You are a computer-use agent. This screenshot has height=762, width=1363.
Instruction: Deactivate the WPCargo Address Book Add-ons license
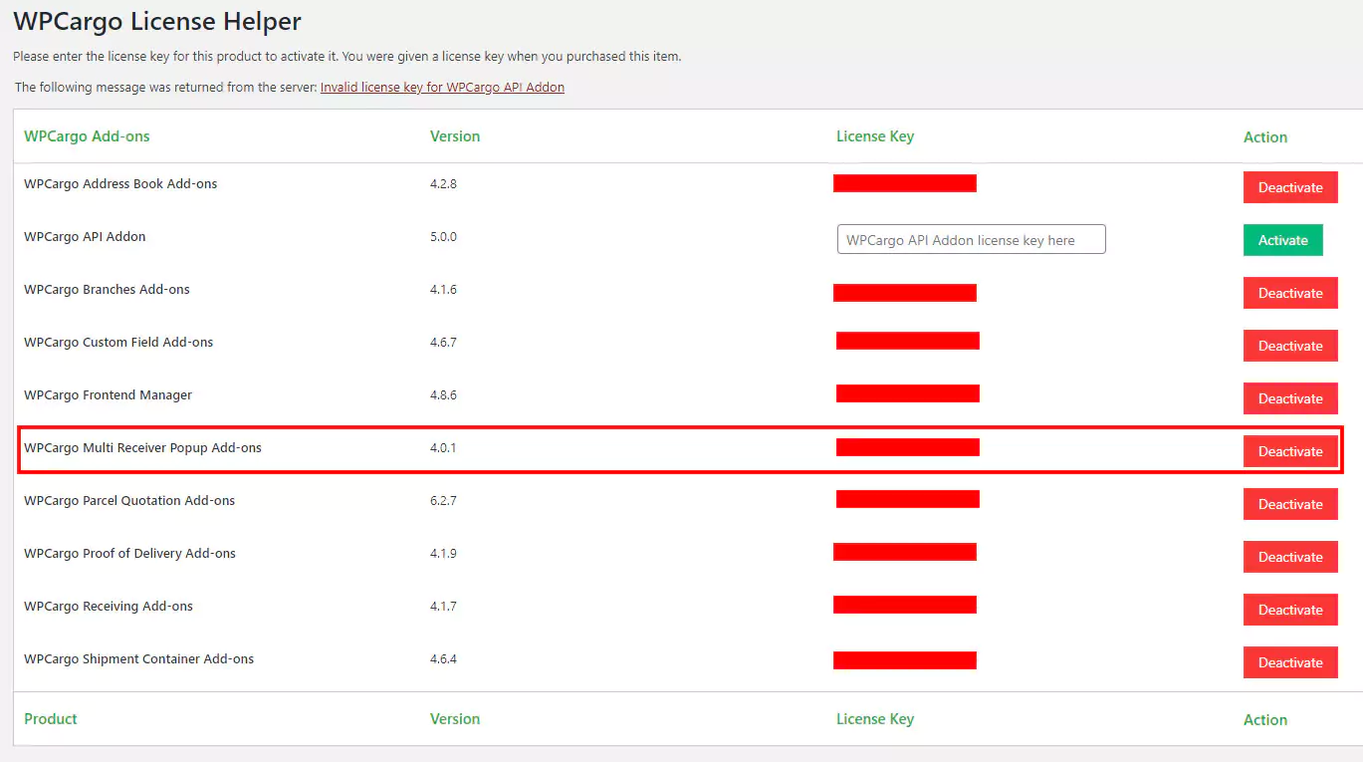point(1289,187)
